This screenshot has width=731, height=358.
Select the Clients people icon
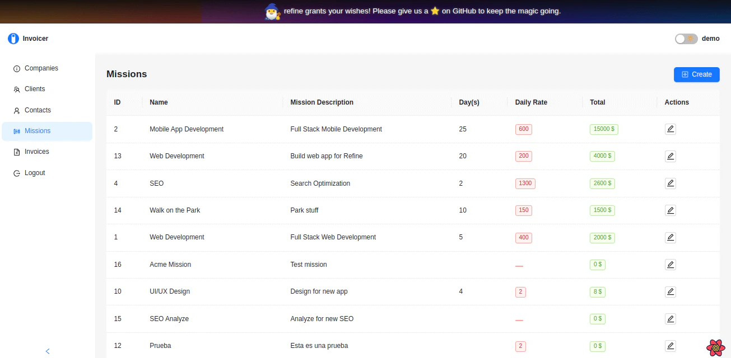pyautogui.click(x=16, y=89)
